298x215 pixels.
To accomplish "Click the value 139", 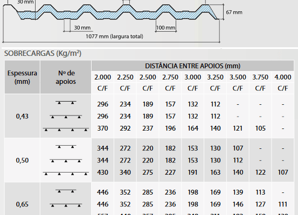I will 238,192.
